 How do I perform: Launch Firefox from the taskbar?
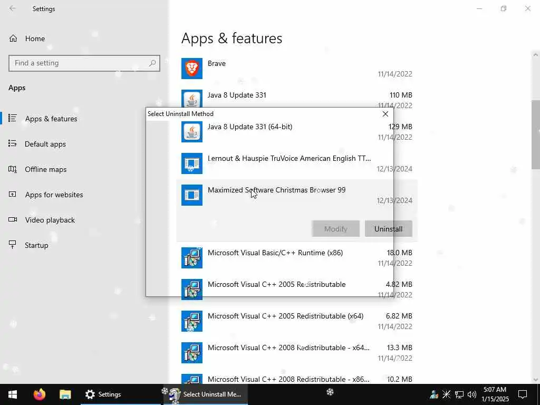point(39,394)
